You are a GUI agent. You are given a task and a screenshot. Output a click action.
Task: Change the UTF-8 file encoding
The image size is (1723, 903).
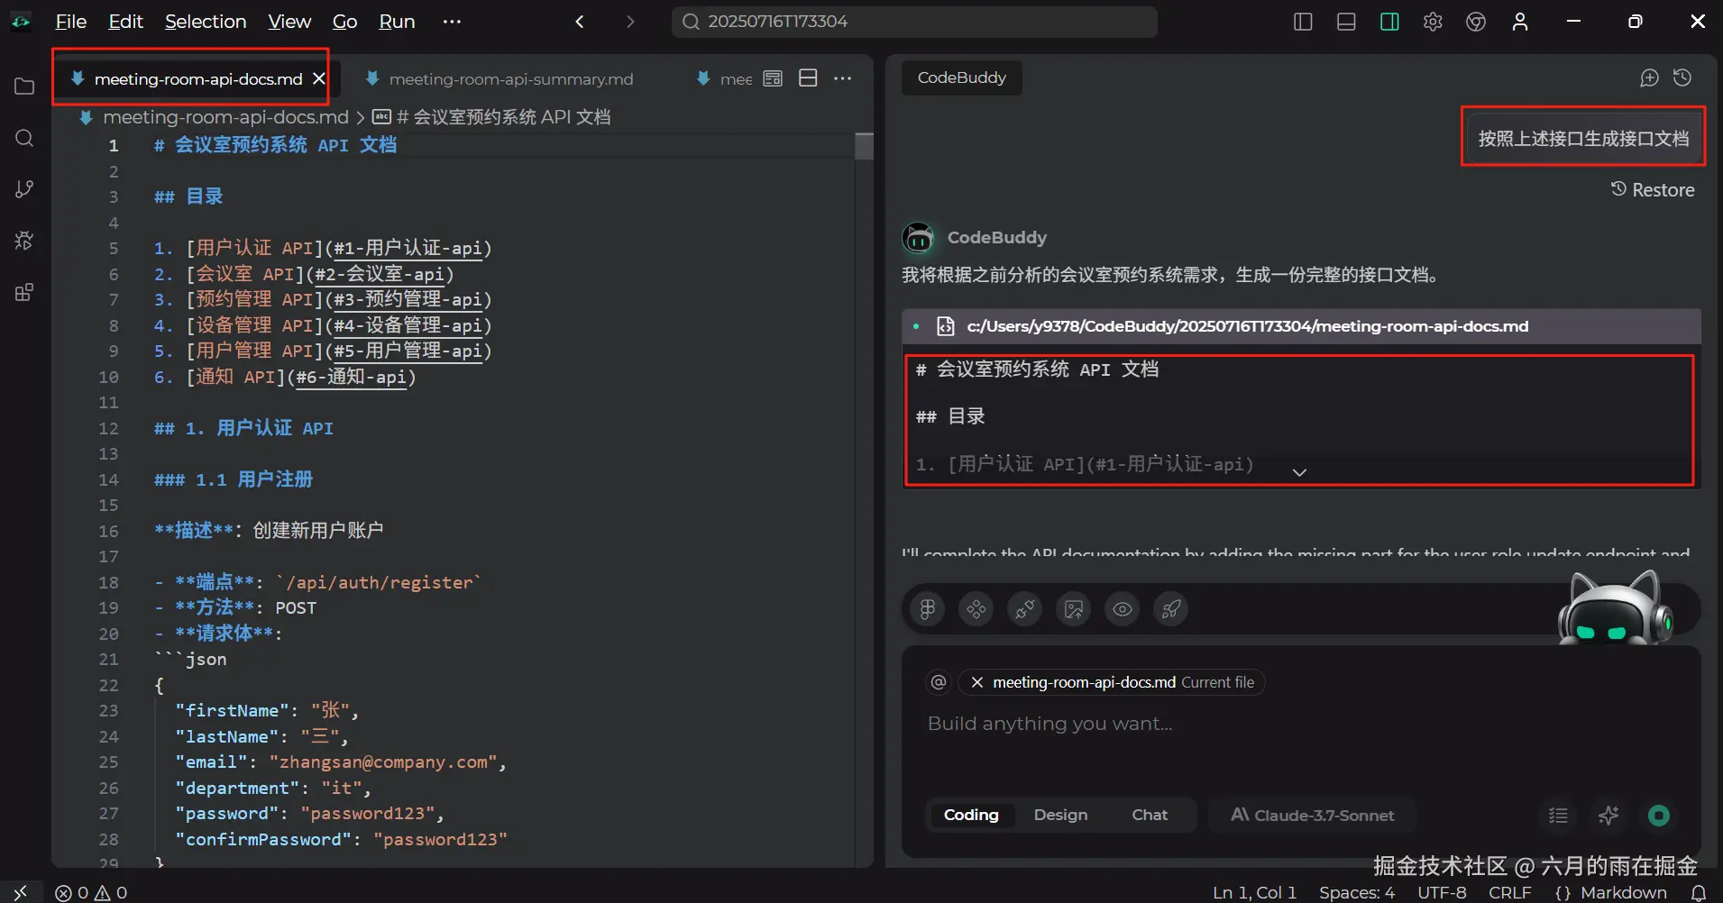pos(1442,892)
